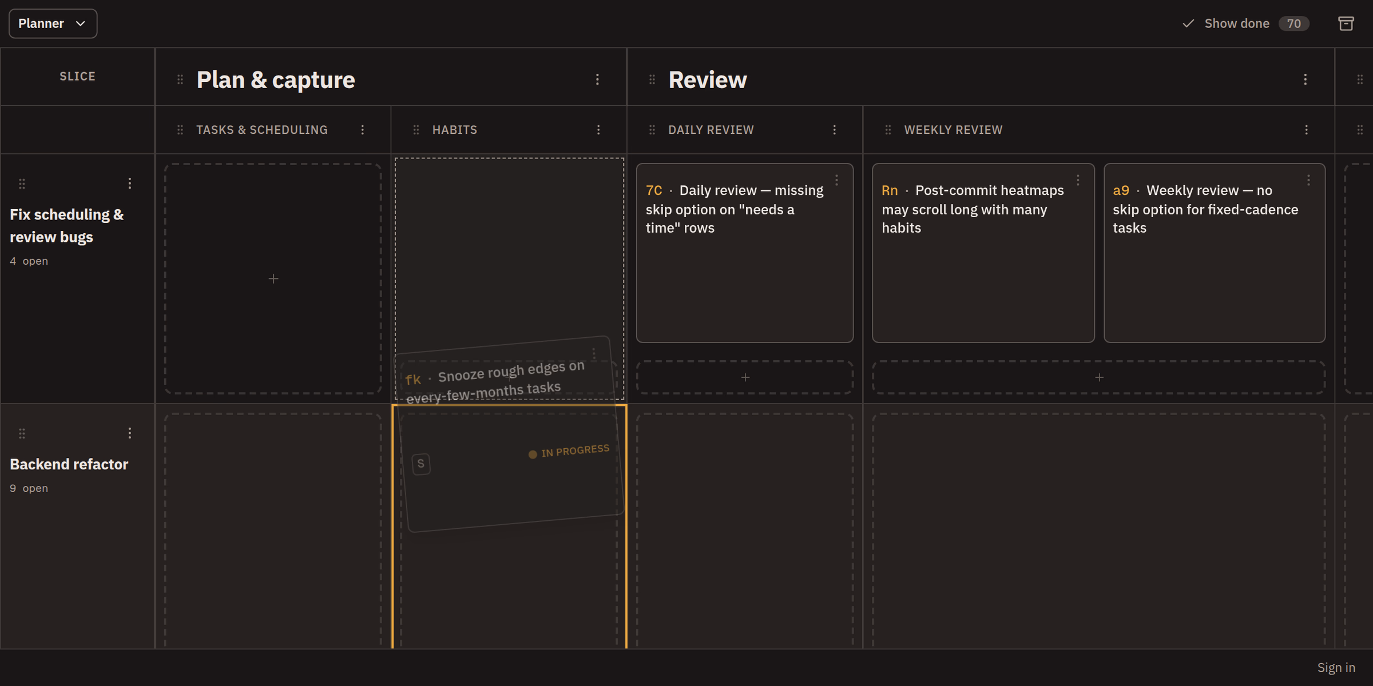Screen dimensions: 1373x686
Task: Grab Weekly Review drag handle
Action: point(888,130)
